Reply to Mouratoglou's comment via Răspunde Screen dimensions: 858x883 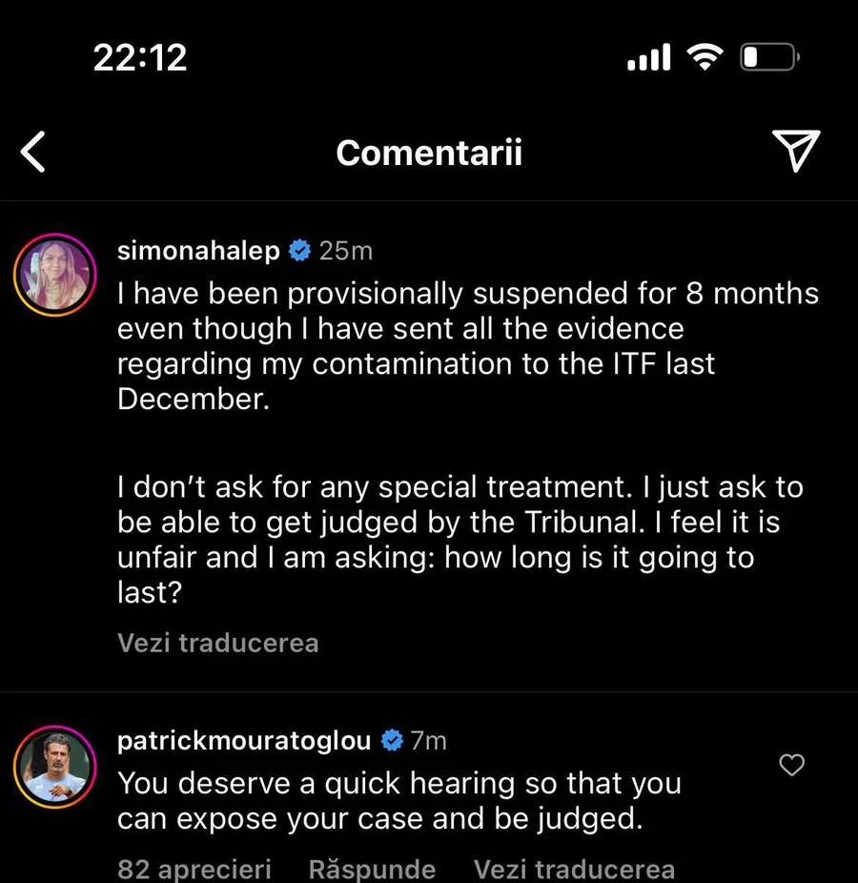click(x=372, y=869)
